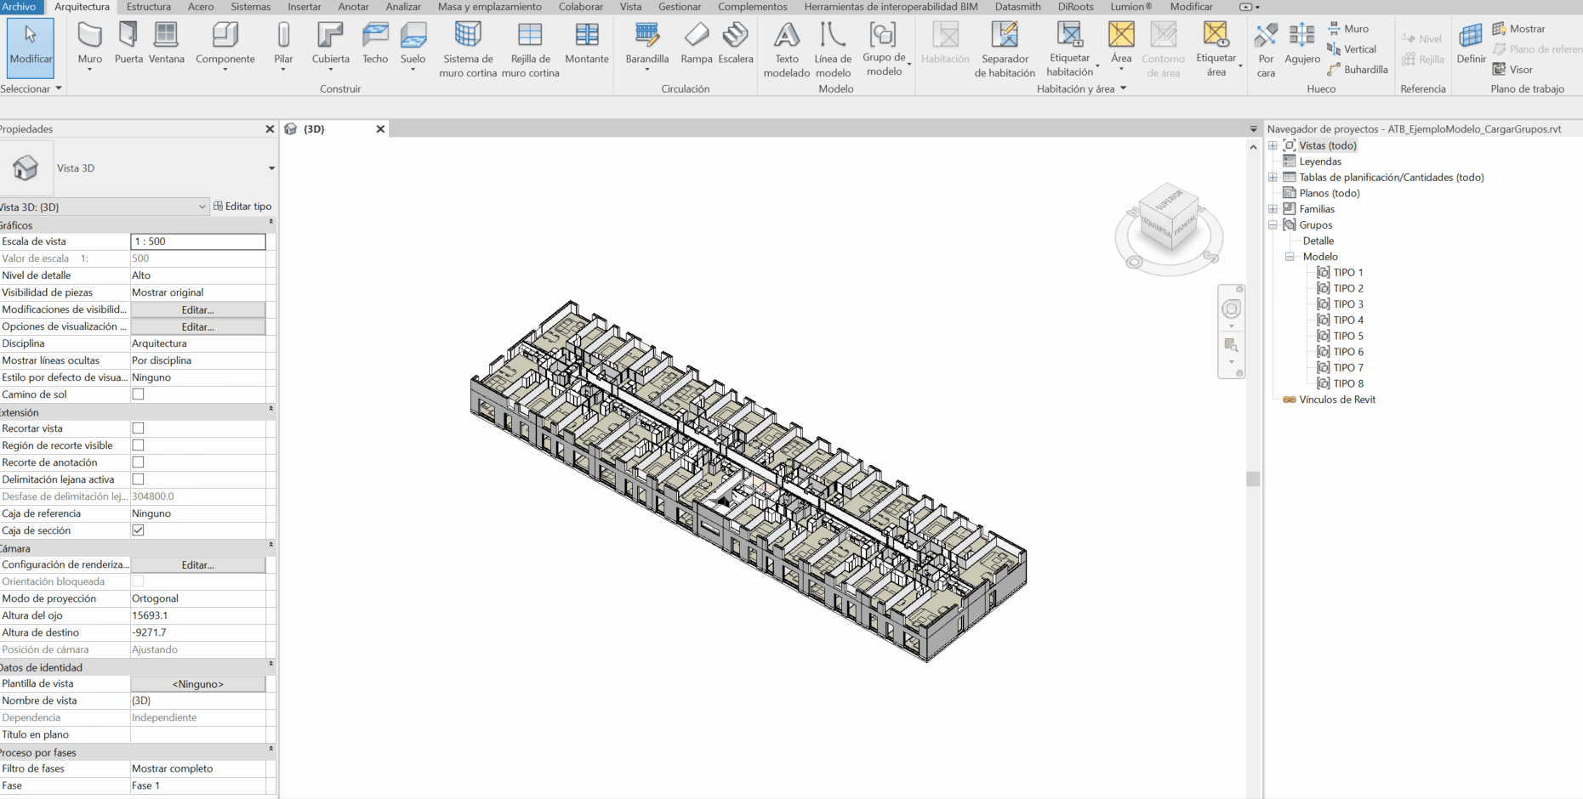Open the Estructura ribbon tab
This screenshot has height=799, width=1583.
pyautogui.click(x=149, y=7)
